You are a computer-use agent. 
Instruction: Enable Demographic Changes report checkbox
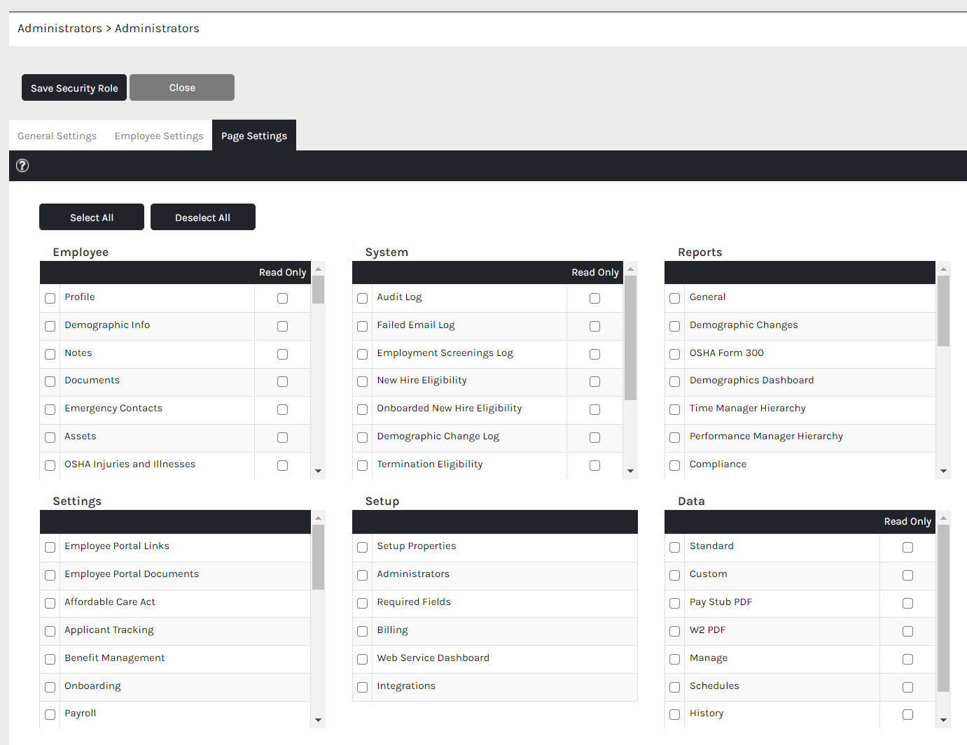[675, 326]
